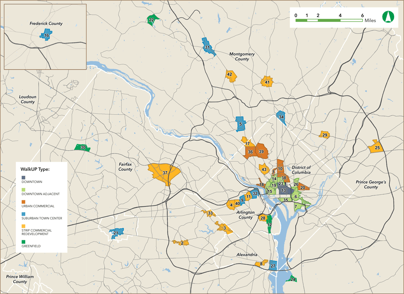This screenshot has height=294, width=404.
Task: Click blue map area numbered 27
Action: [273, 266]
